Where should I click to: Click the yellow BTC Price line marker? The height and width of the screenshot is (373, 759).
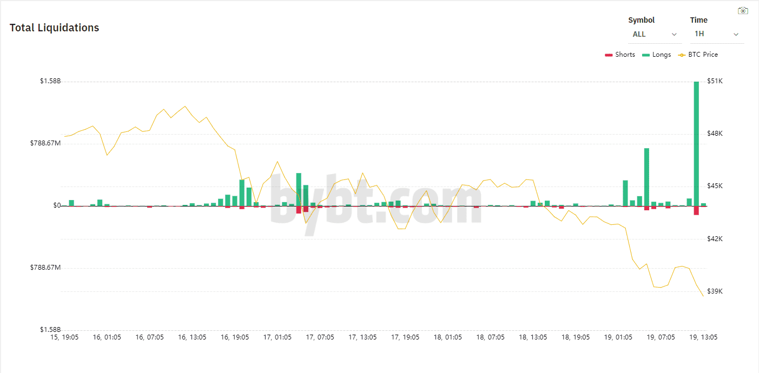[x=682, y=55]
